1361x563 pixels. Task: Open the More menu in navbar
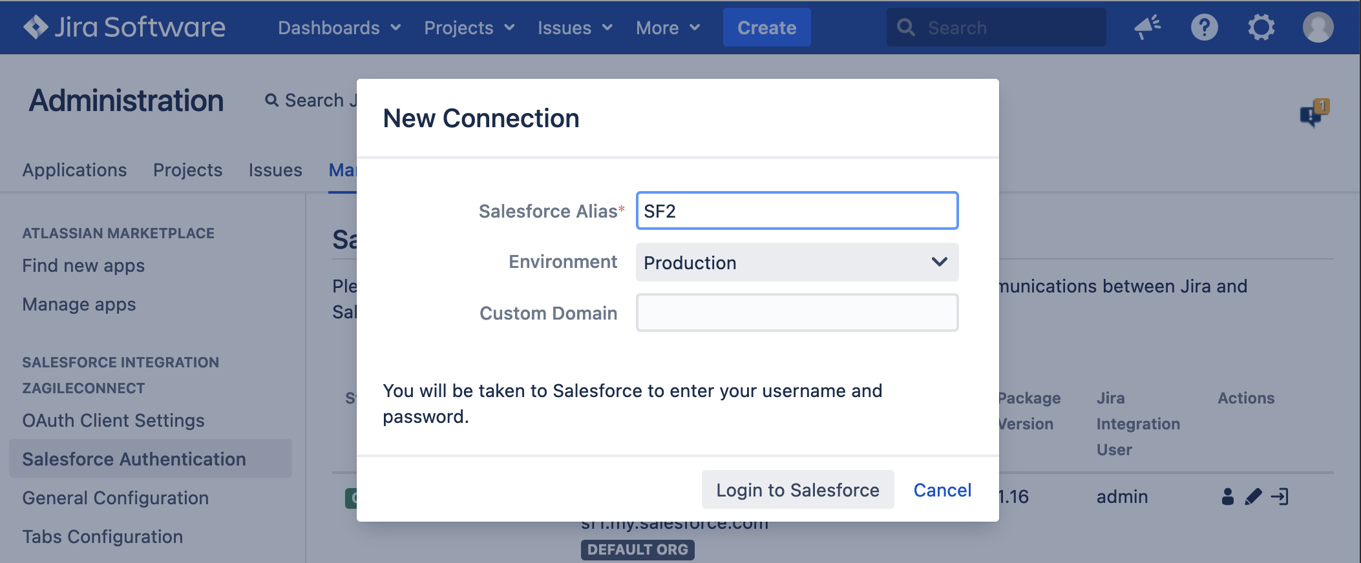[668, 28]
